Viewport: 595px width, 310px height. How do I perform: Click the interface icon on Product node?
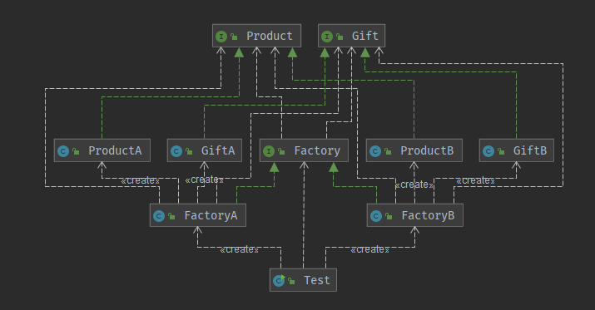pos(221,37)
